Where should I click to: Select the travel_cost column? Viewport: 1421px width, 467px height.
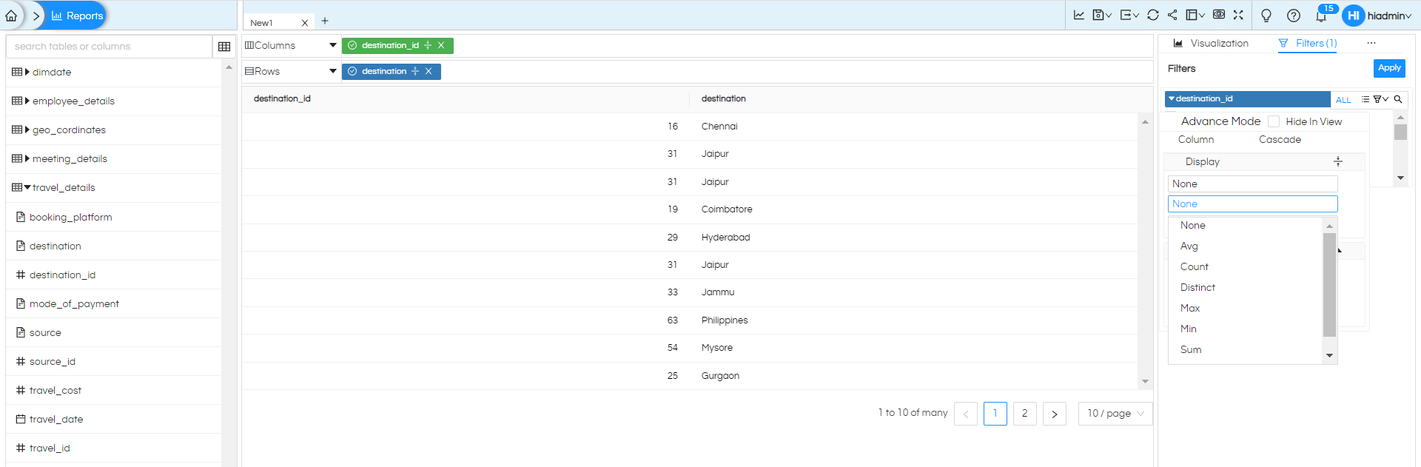[55, 390]
